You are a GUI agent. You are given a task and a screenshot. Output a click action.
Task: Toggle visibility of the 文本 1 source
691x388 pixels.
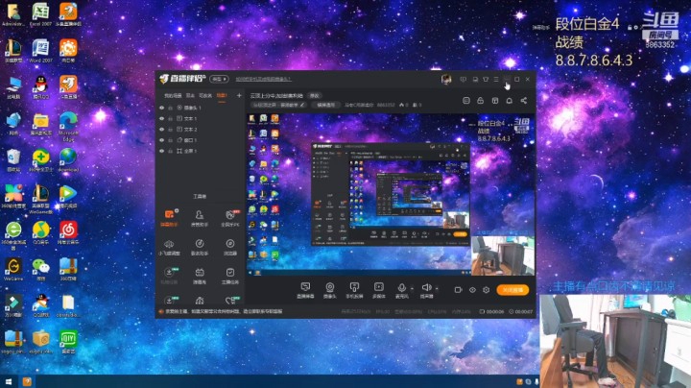tap(162, 118)
